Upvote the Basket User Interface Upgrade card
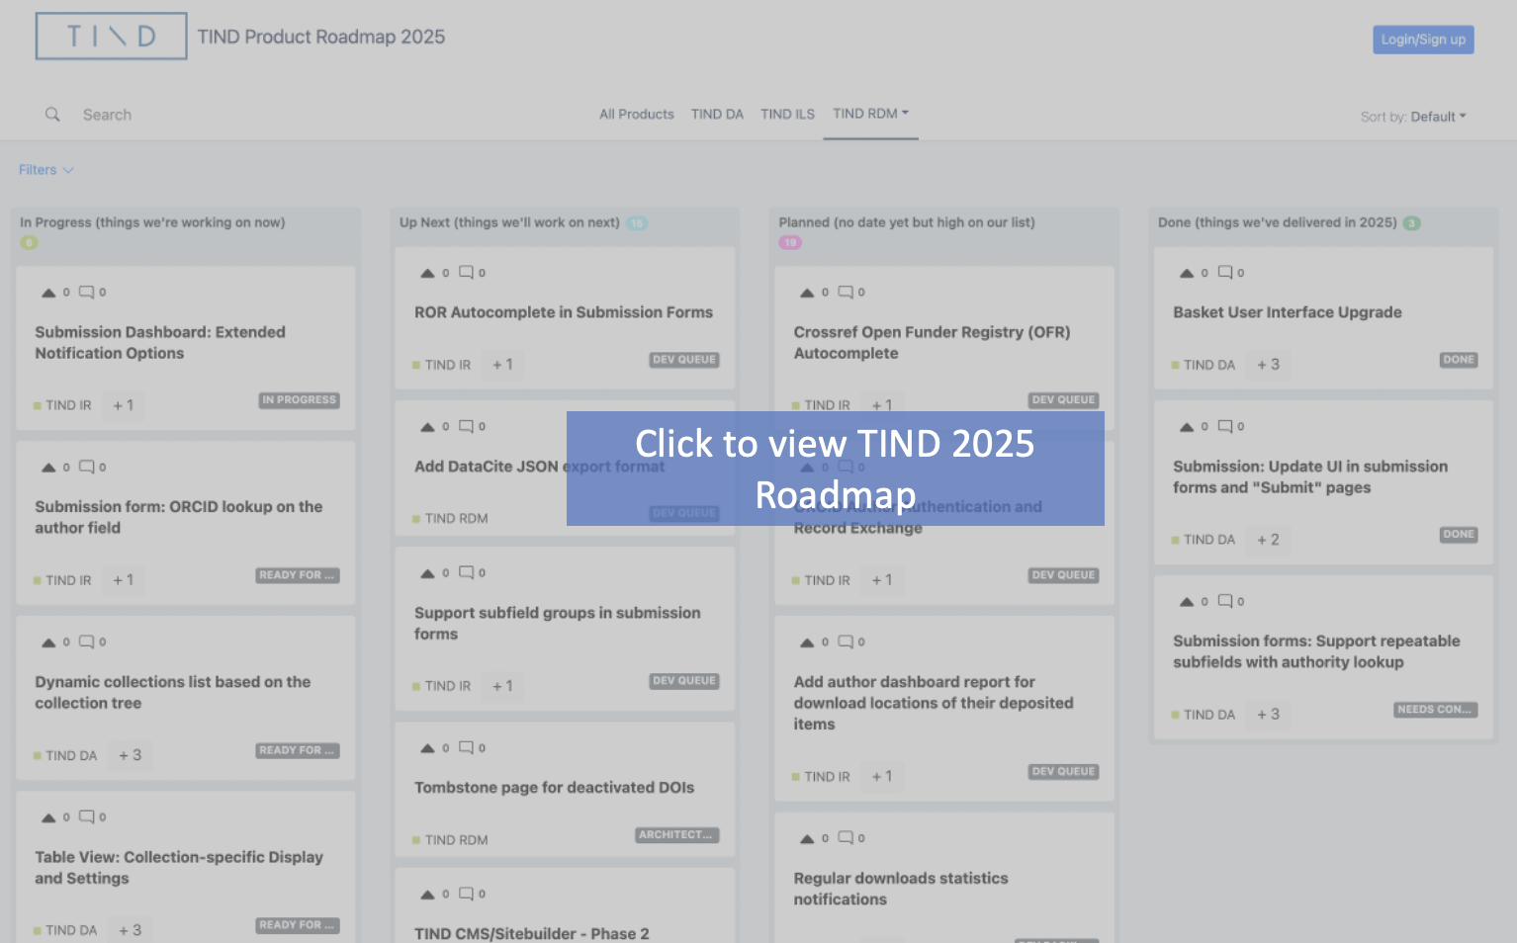This screenshot has height=943, width=1517. (x=1187, y=273)
